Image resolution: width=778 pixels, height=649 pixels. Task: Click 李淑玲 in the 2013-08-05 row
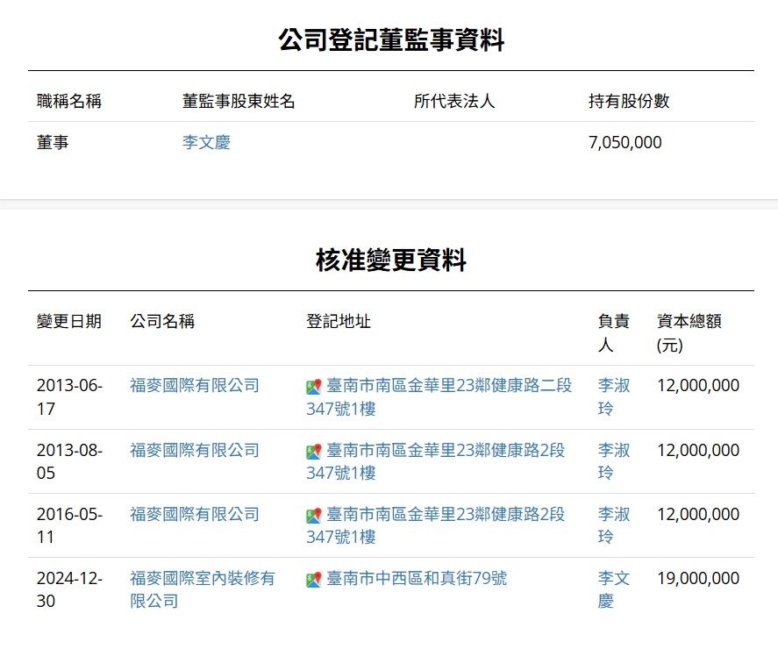(x=613, y=461)
